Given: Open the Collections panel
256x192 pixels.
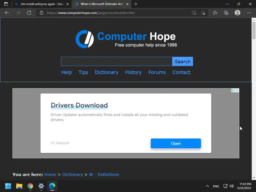Looking at the screenshot, I should coord(226,13).
